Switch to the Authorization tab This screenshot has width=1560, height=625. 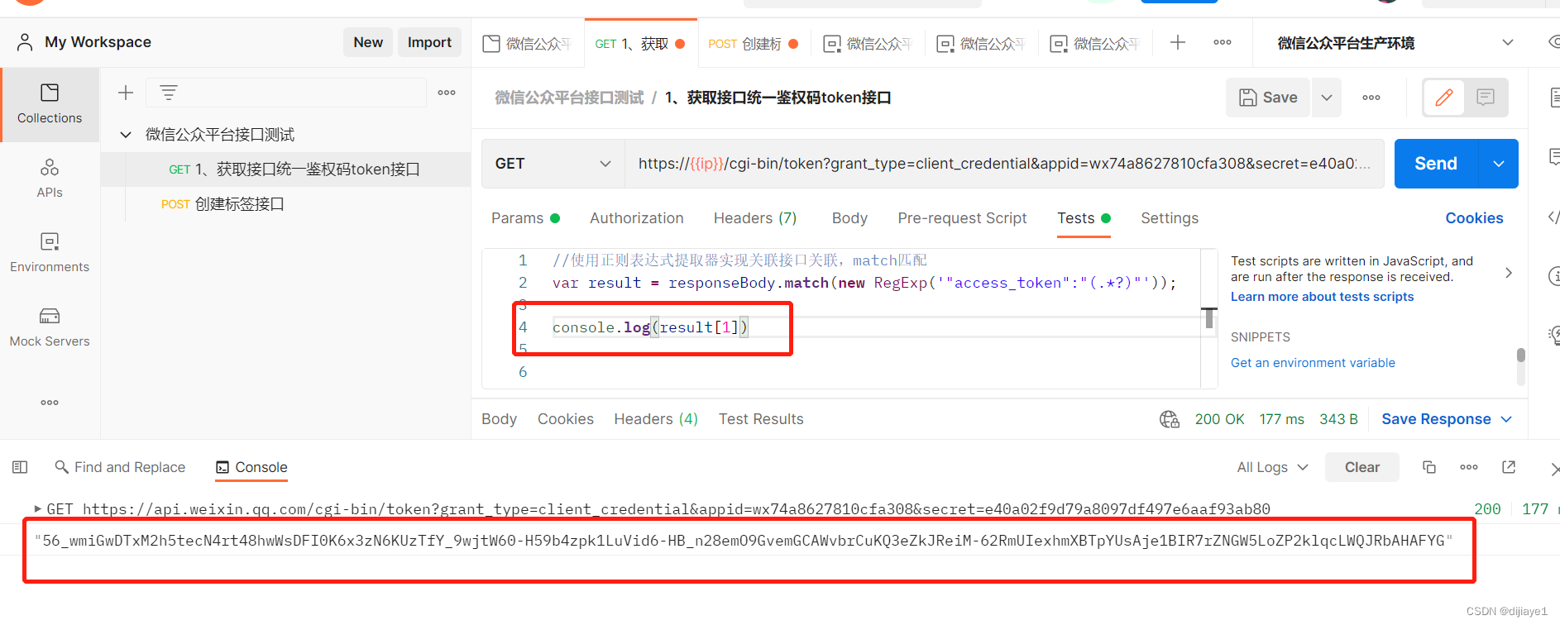pyautogui.click(x=637, y=218)
